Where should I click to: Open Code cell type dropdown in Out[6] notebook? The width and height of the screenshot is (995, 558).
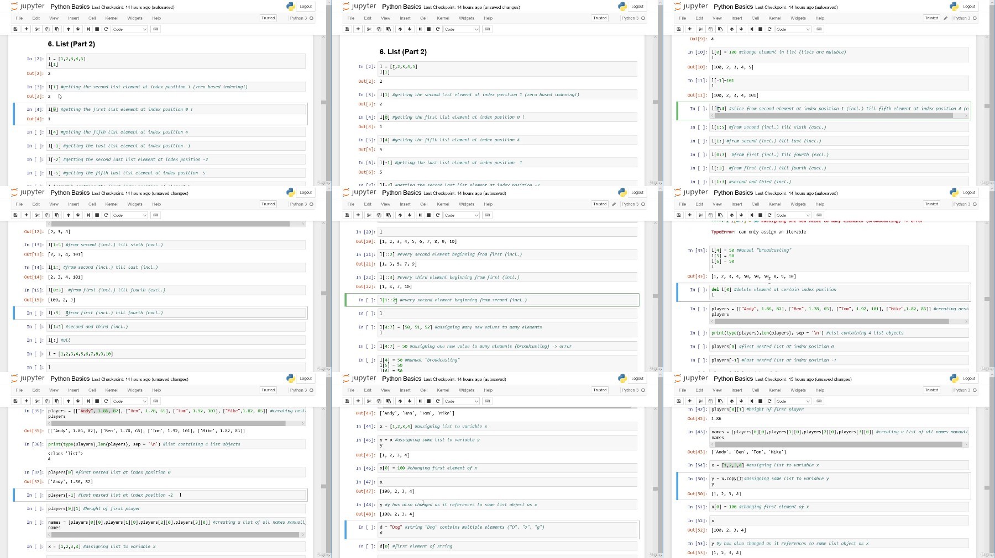[x=462, y=29]
